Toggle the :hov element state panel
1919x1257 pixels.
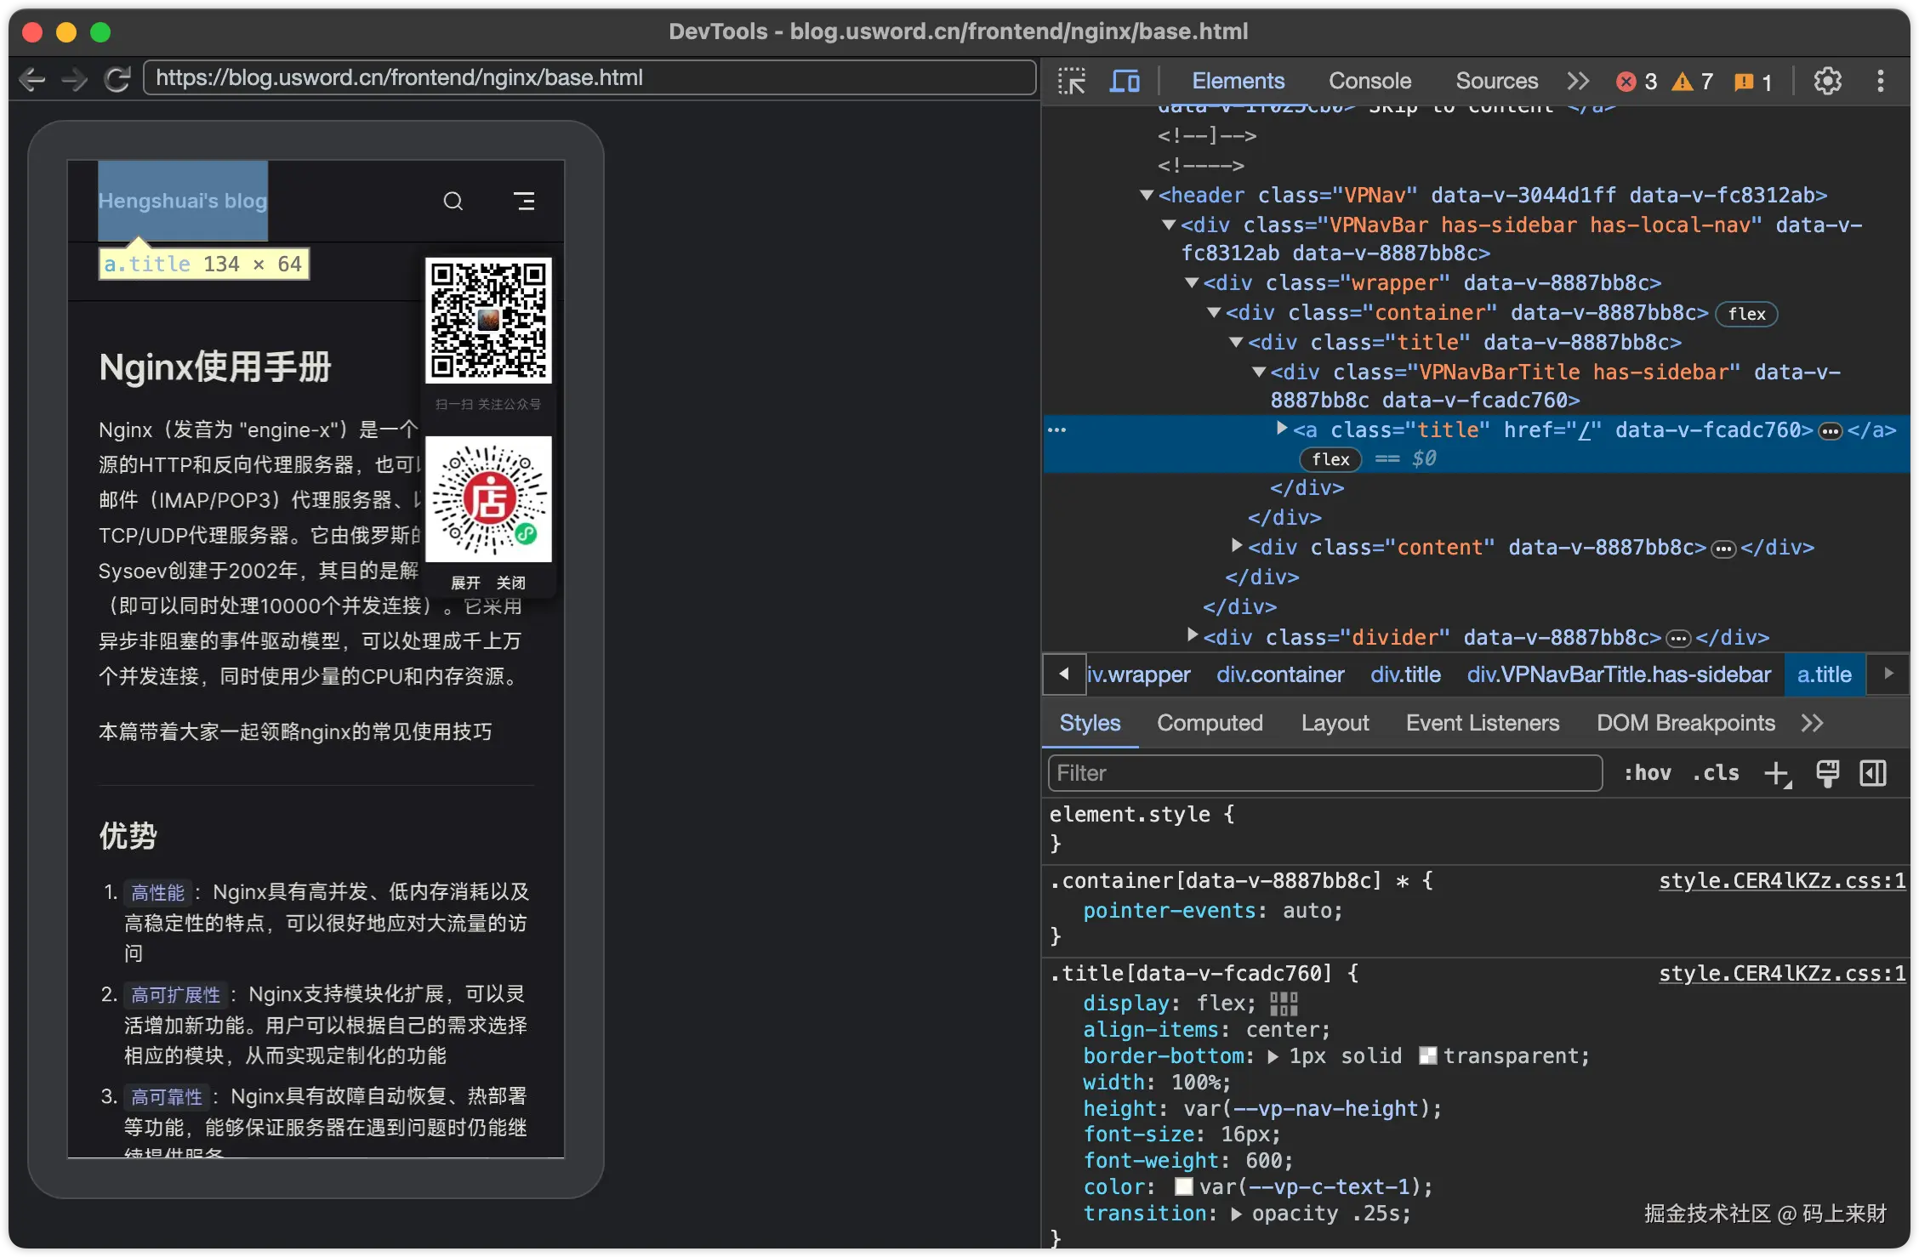[x=1647, y=773]
